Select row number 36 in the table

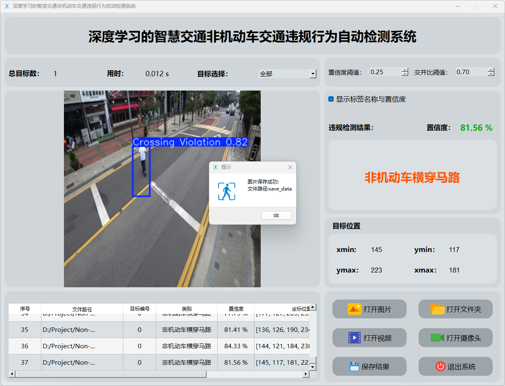(x=25, y=346)
